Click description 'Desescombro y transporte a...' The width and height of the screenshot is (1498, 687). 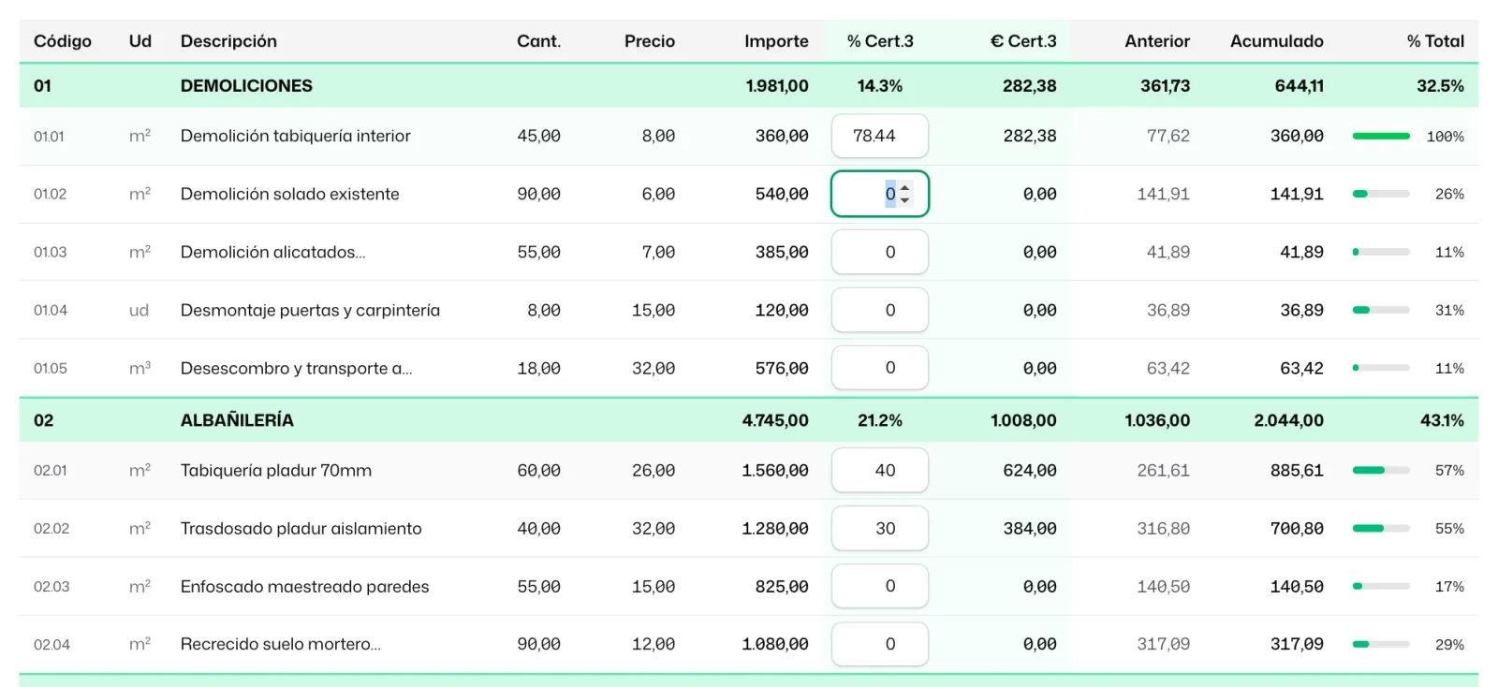[x=296, y=368]
